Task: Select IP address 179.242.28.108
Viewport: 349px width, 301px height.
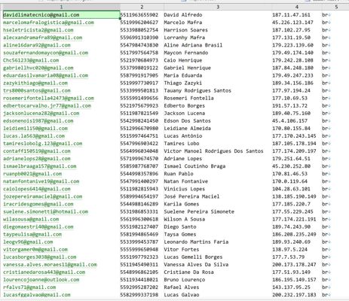Action: [292, 60]
